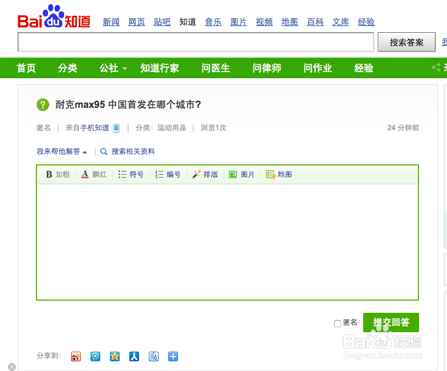Viewport: 447px width, 371px height.
Task: Click the bold 加粗 B icon
Action: (49, 175)
